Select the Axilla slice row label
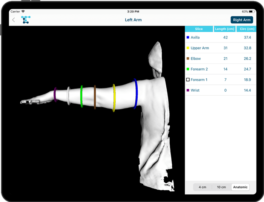 coord(195,37)
